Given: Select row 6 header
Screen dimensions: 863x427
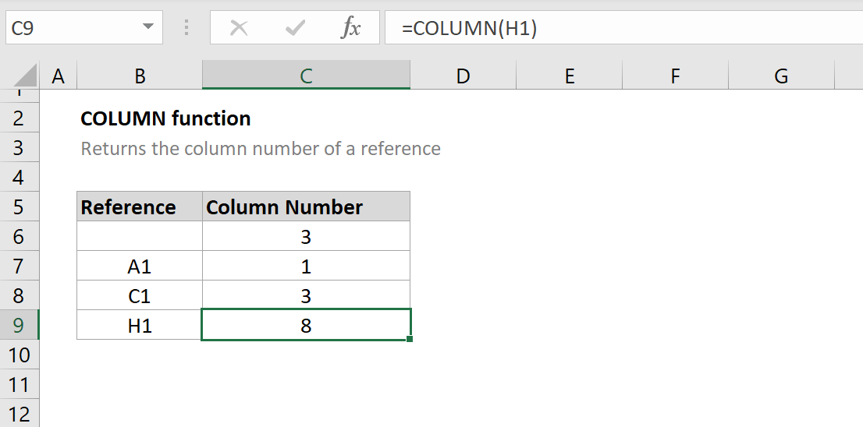Looking at the screenshot, I should (x=20, y=236).
